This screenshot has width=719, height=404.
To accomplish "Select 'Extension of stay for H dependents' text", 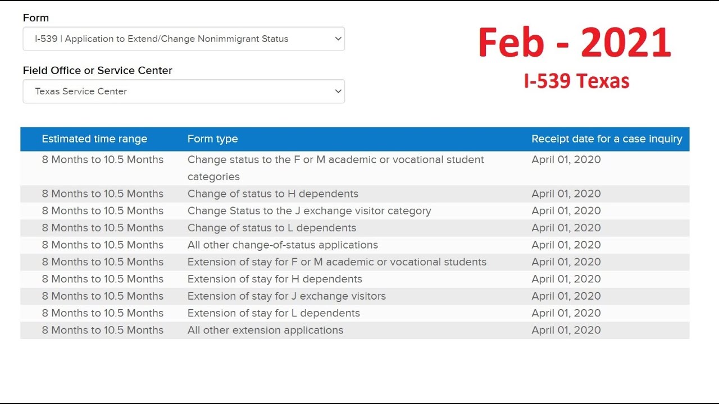I will pyautogui.click(x=275, y=279).
